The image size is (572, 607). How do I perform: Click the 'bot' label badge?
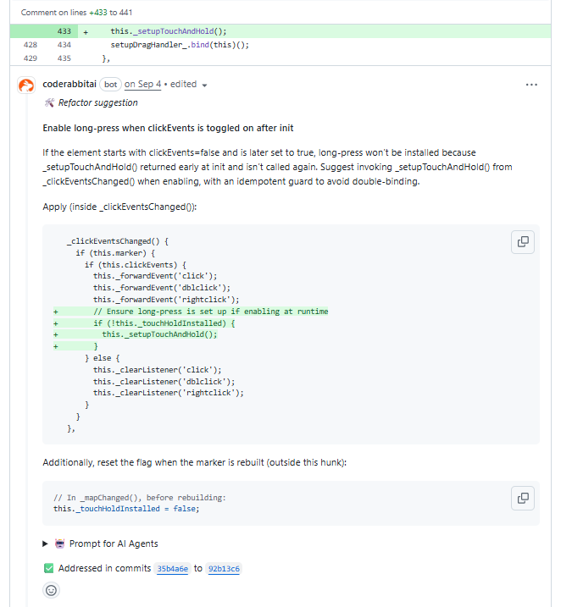coord(110,85)
